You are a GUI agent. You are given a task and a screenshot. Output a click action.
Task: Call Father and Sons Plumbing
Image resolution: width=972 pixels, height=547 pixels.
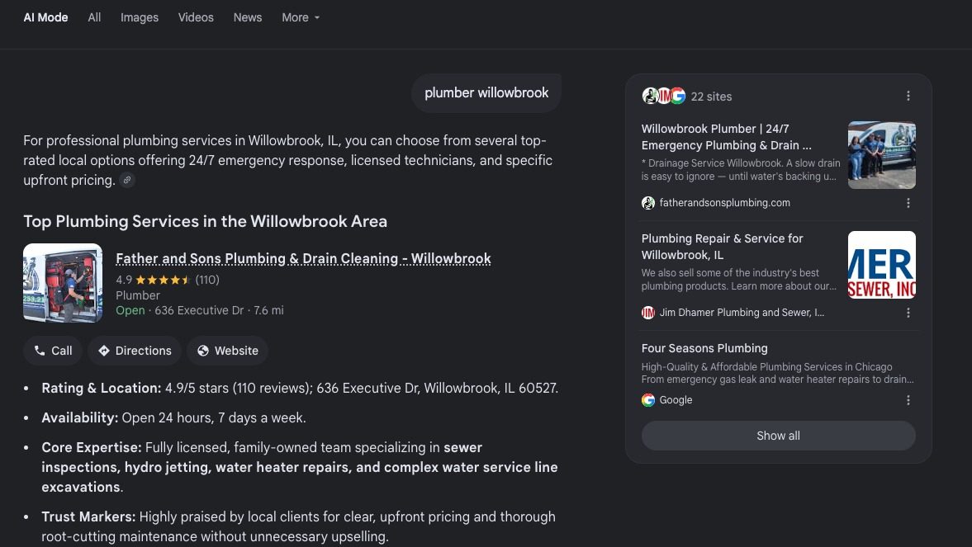(54, 351)
